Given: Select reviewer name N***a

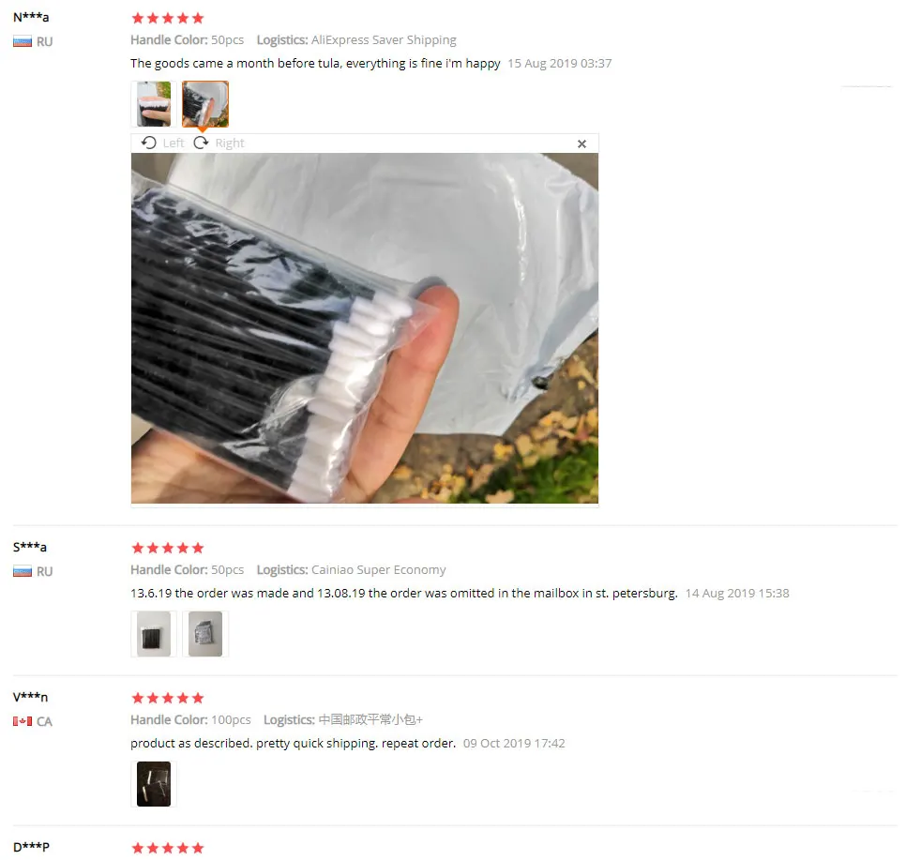Looking at the screenshot, I should (x=31, y=17).
